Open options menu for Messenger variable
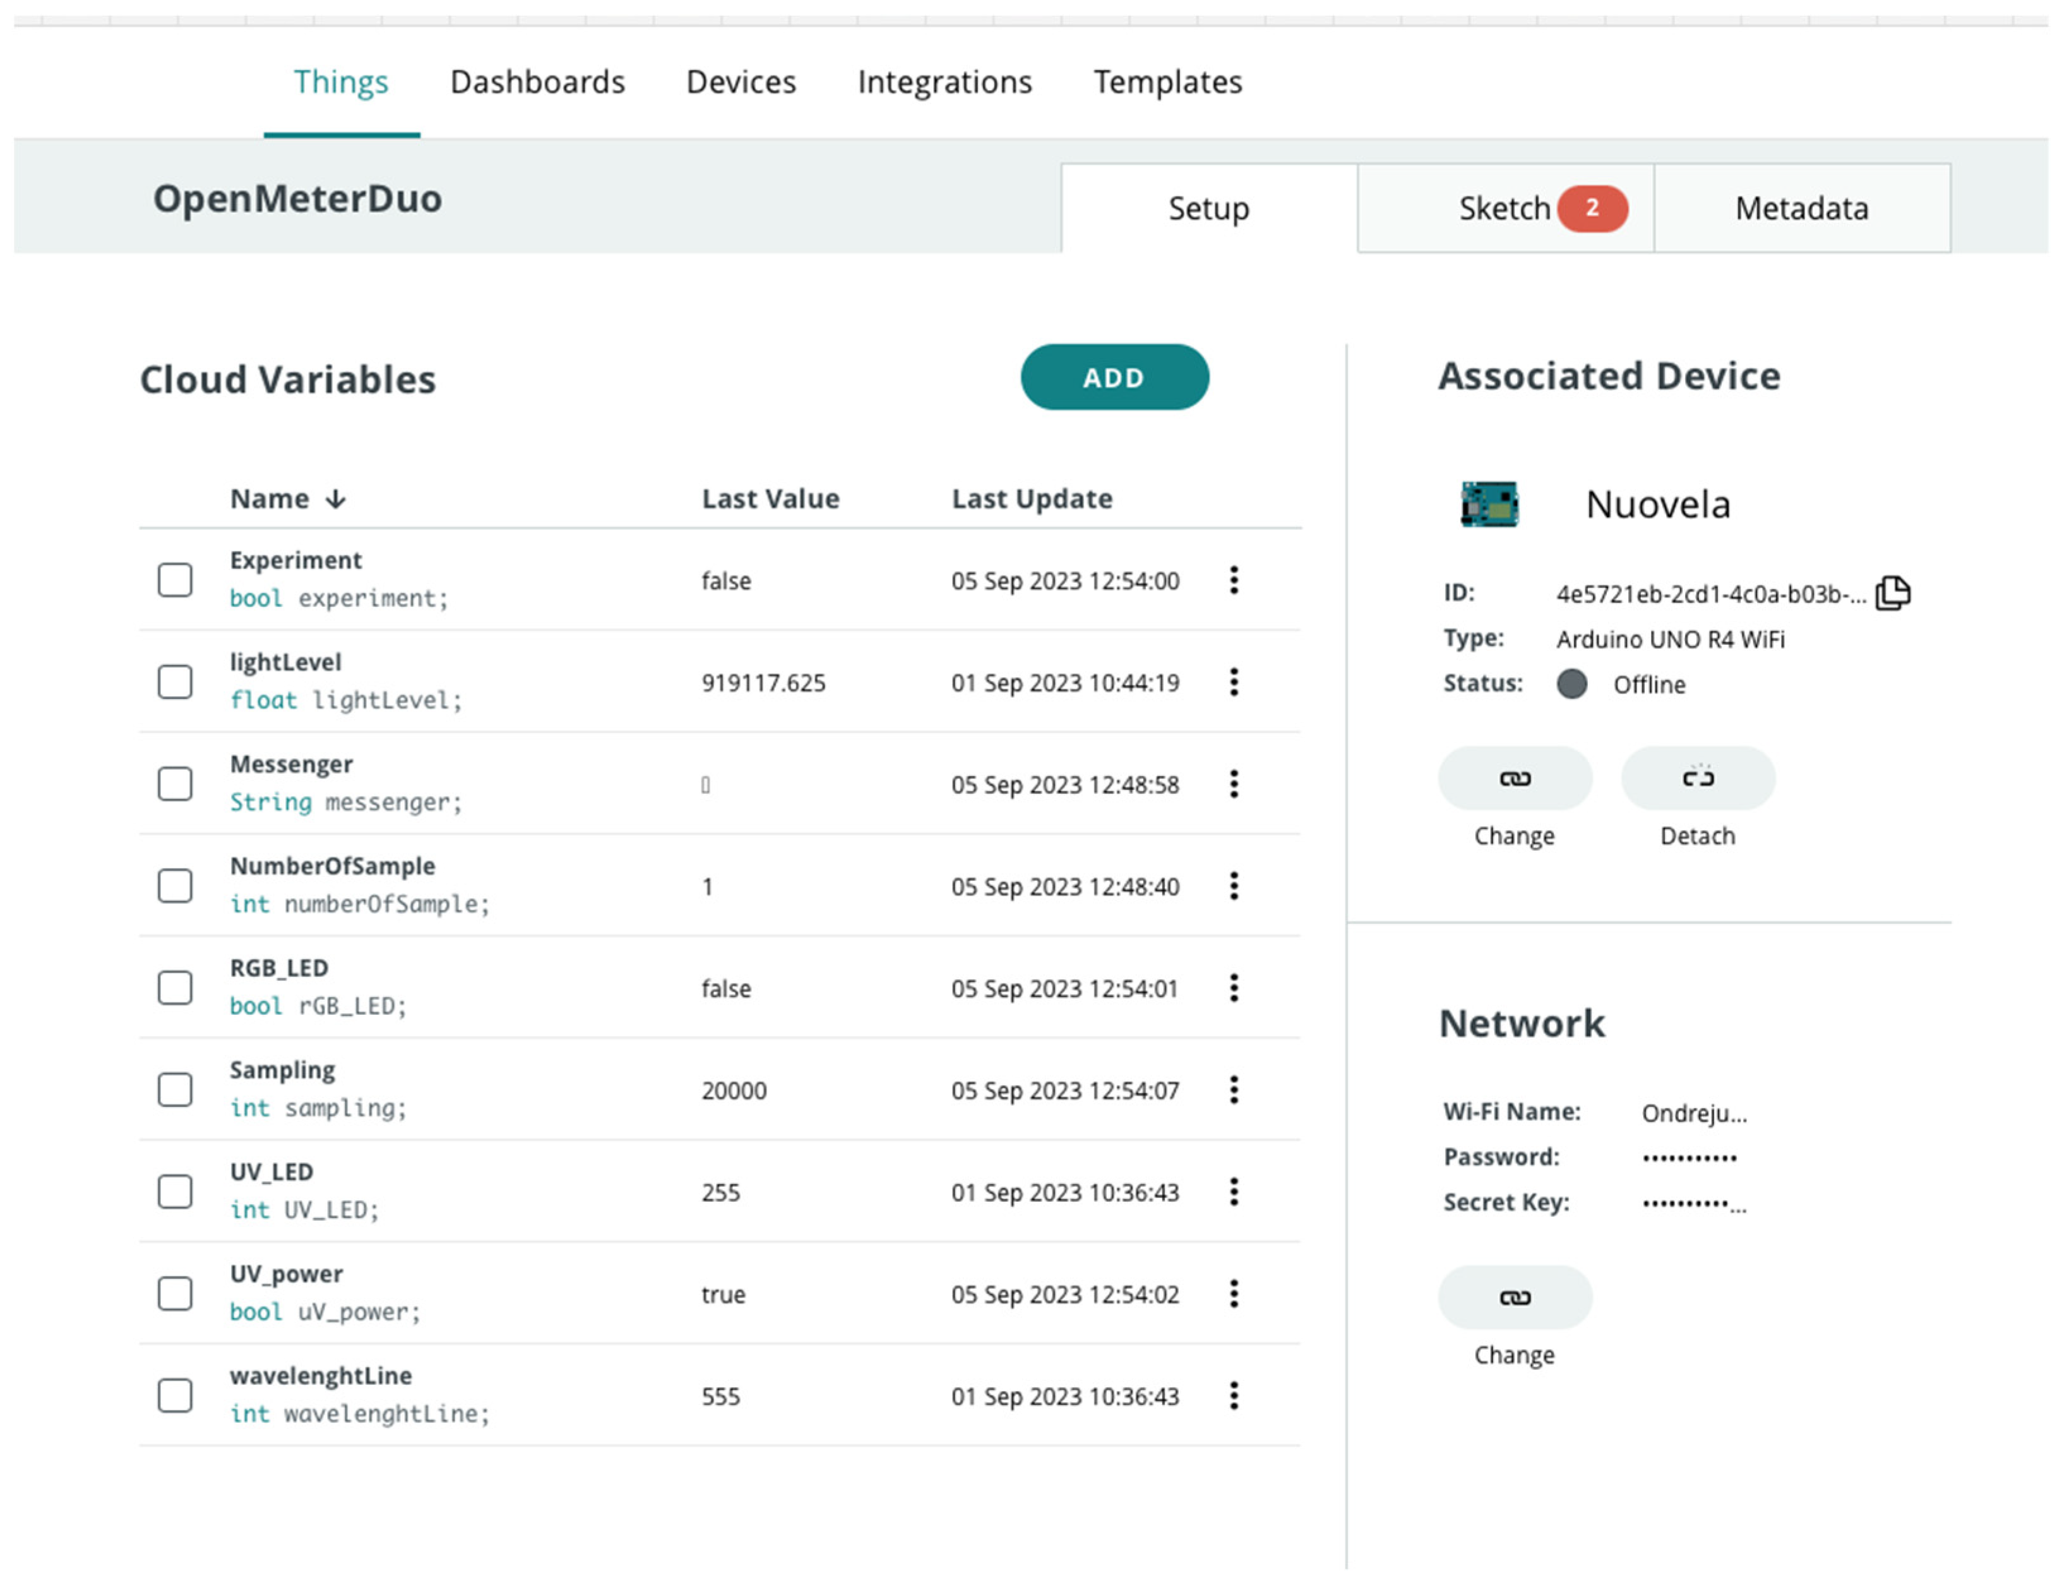 (x=1233, y=784)
